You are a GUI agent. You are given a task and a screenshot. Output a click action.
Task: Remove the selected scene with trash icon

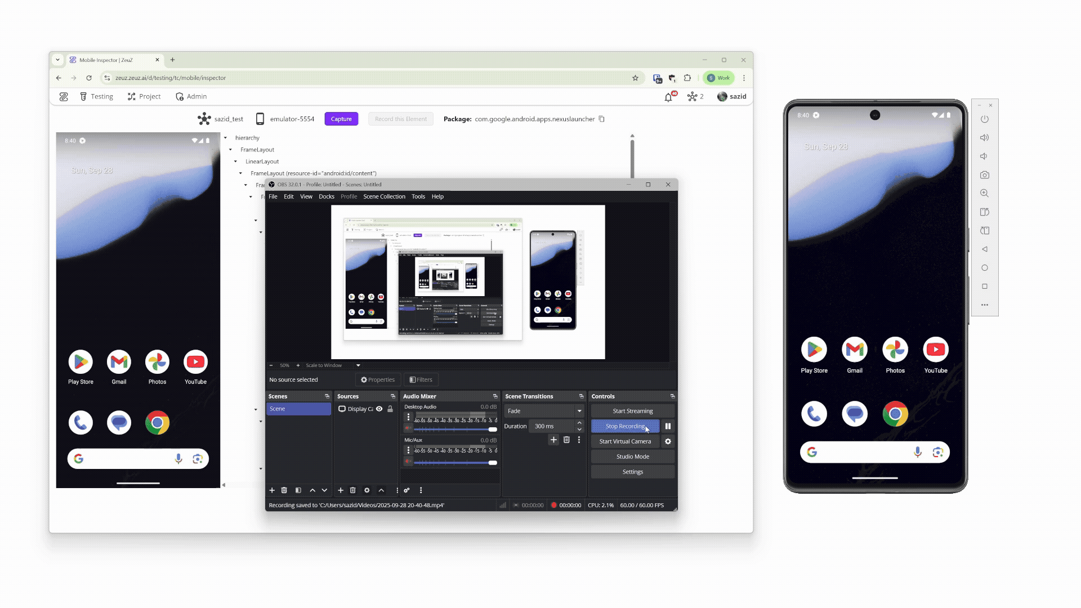[284, 490]
